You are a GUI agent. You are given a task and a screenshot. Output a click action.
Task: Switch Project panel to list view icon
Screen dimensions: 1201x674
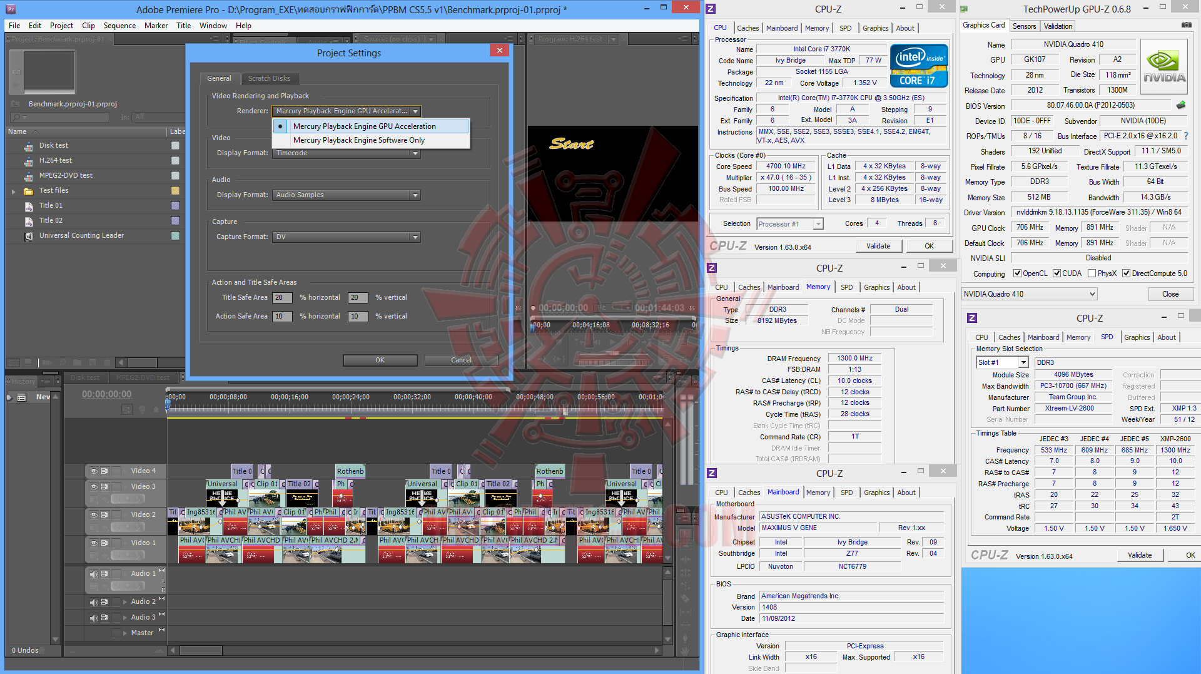[x=13, y=362]
